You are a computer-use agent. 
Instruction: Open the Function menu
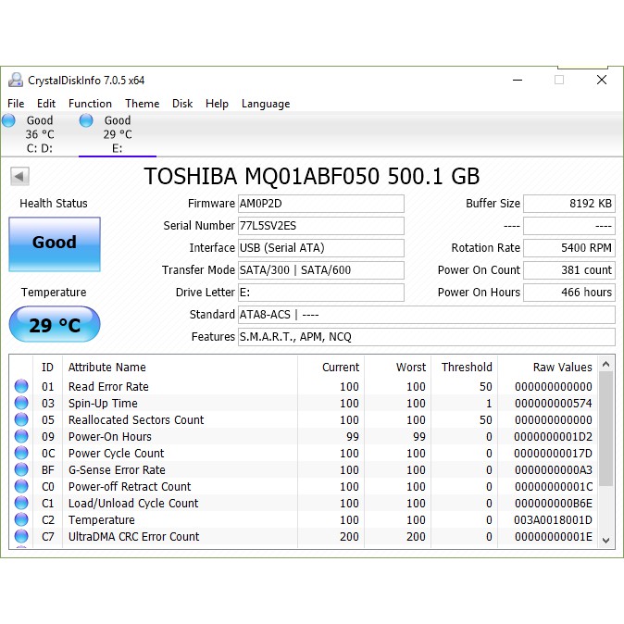[x=90, y=104]
